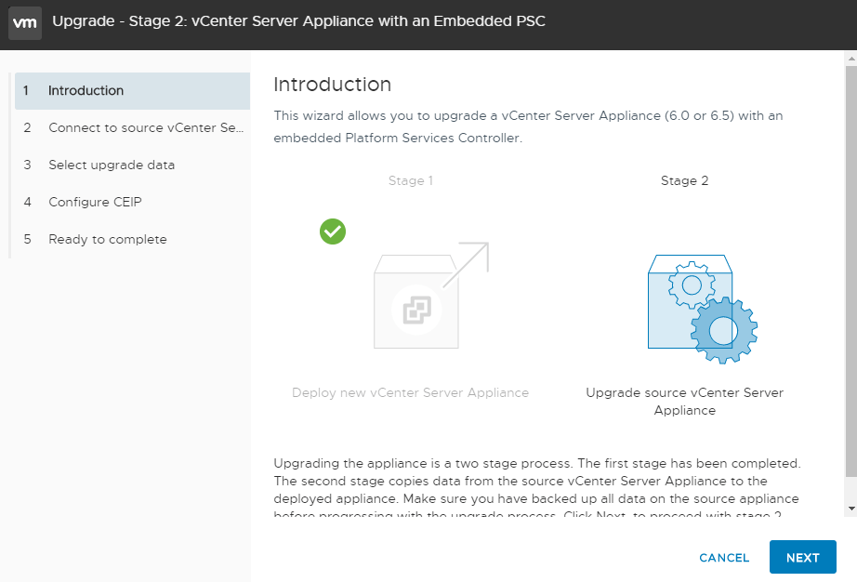Select the Introduction step

pos(132,91)
